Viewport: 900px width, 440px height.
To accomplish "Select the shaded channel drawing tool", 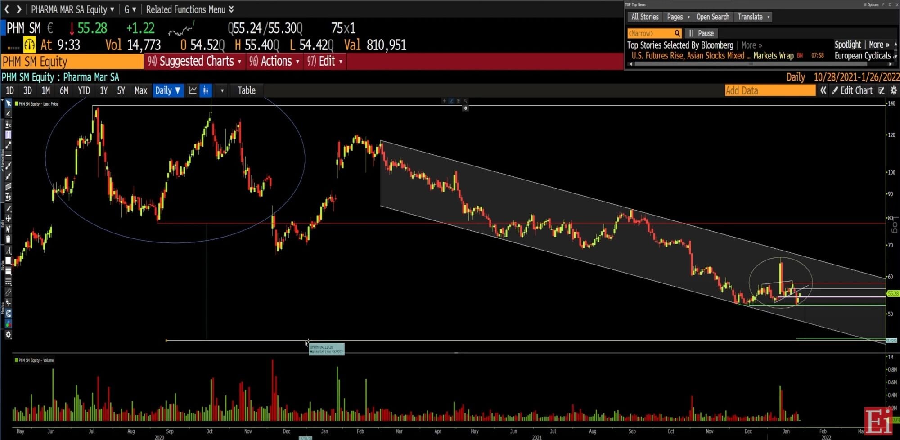I will pyautogui.click(x=8, y=187).
